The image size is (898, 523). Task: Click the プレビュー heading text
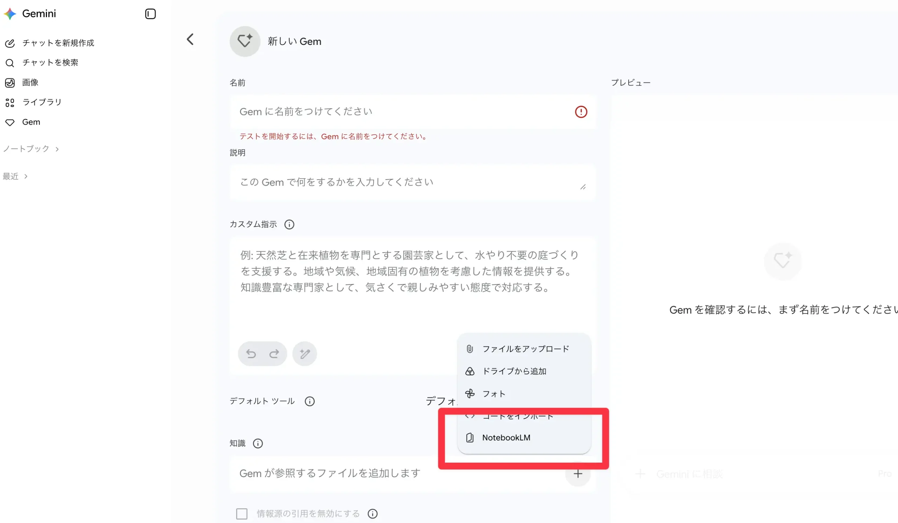(631, 83)
